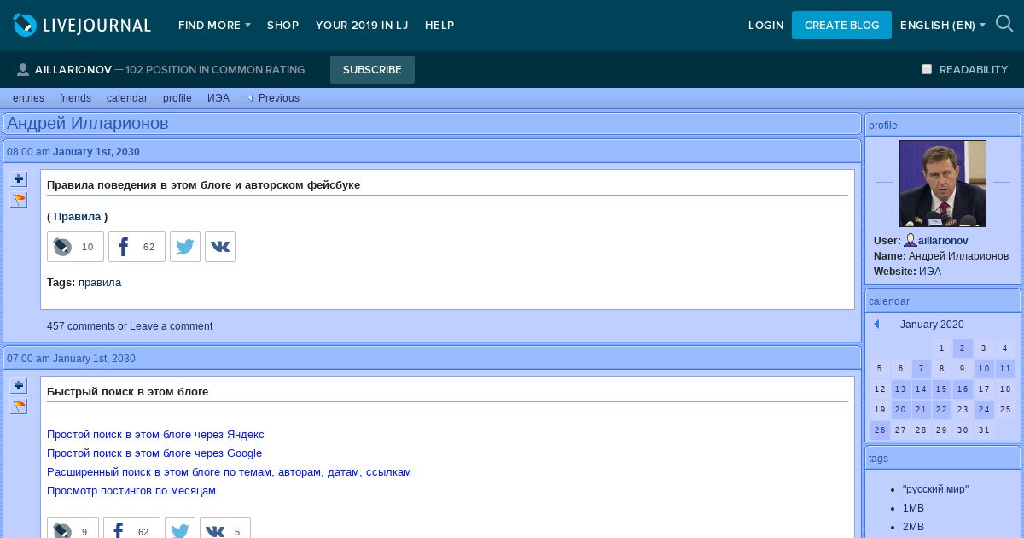Open the ИЭА website link in profile
The height and width of the screenshot is (538, 1024).
(930, 272)
